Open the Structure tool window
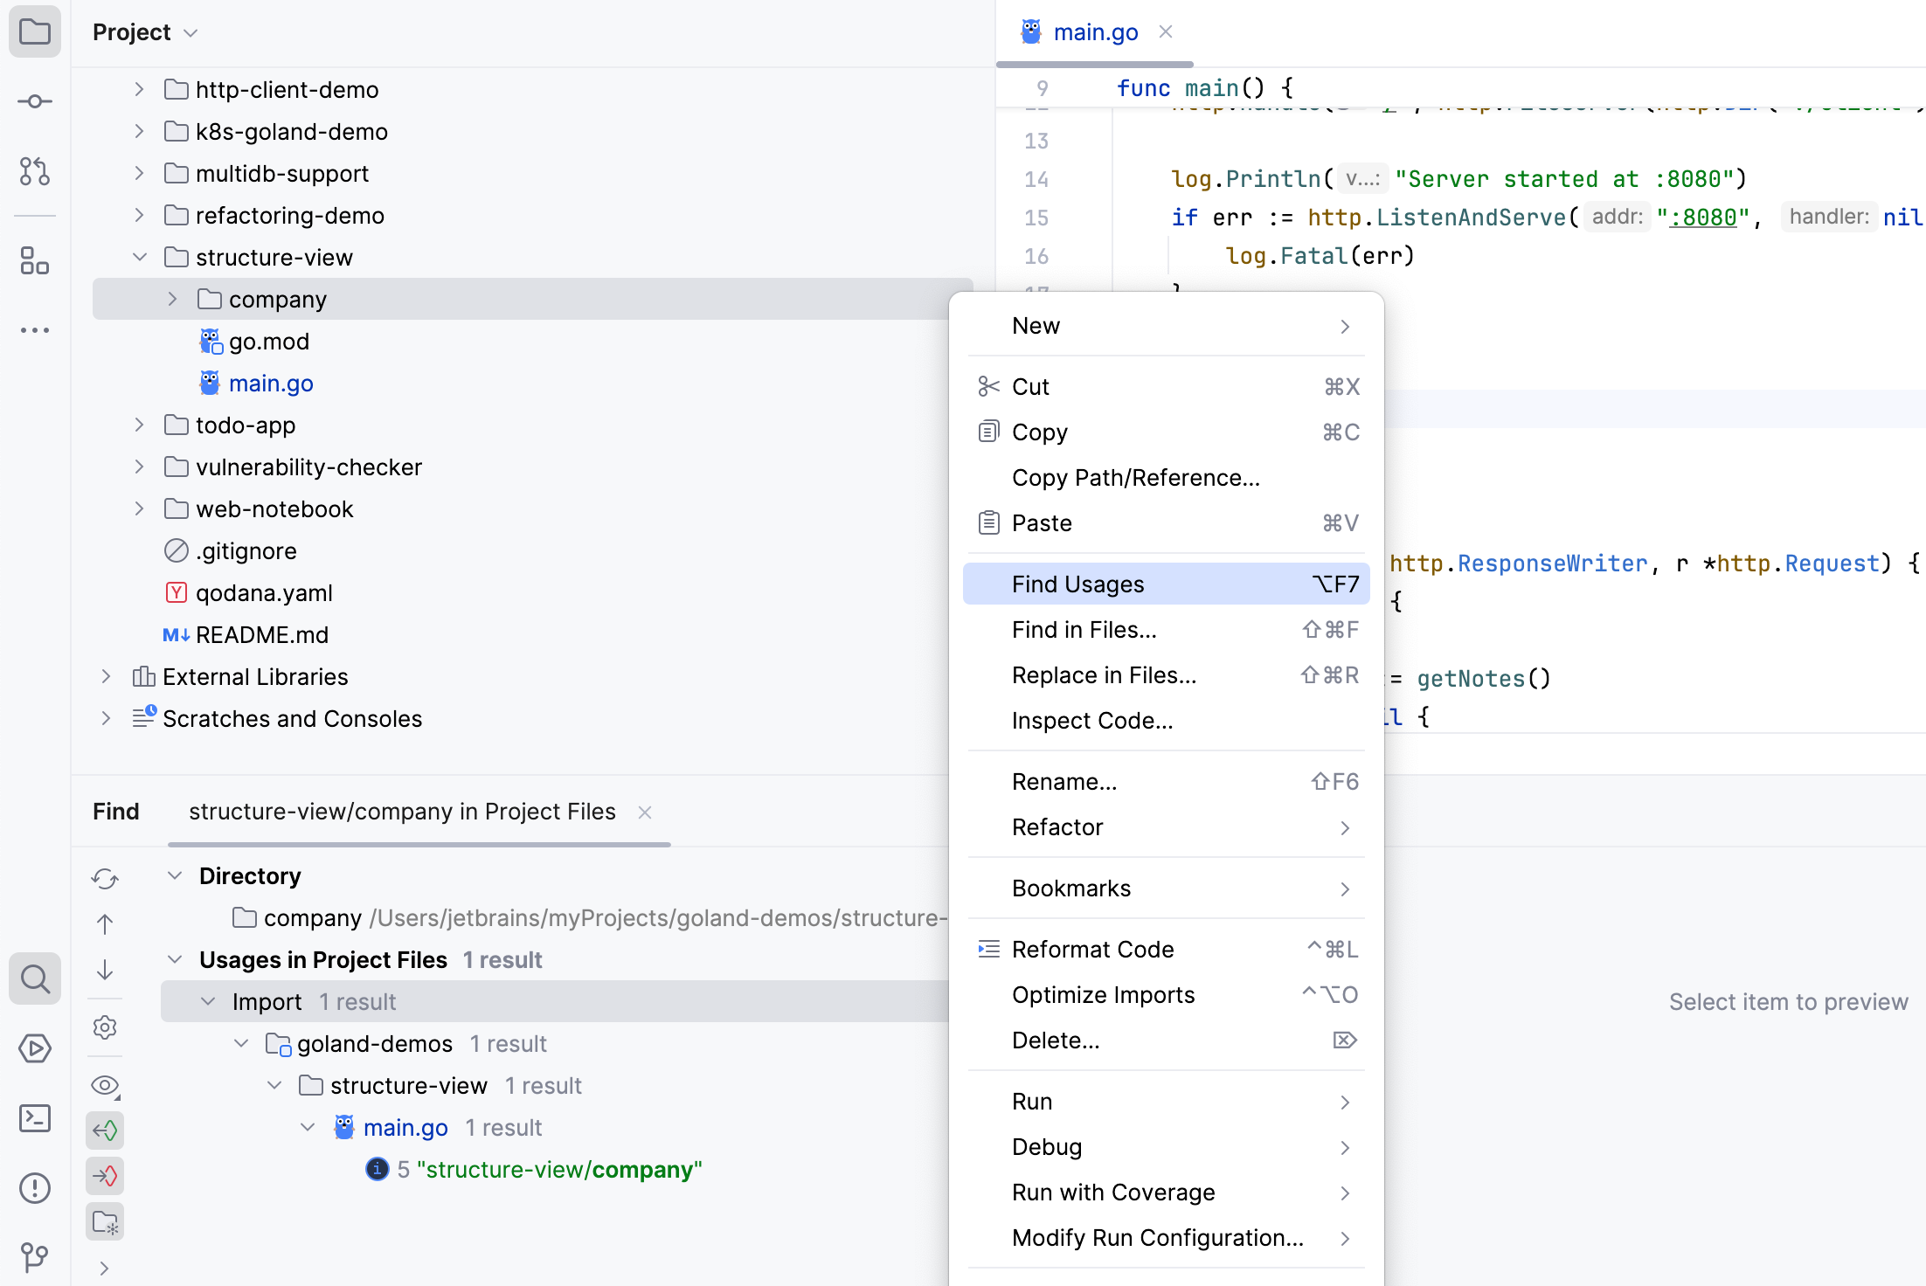 (x=35, y=261)
